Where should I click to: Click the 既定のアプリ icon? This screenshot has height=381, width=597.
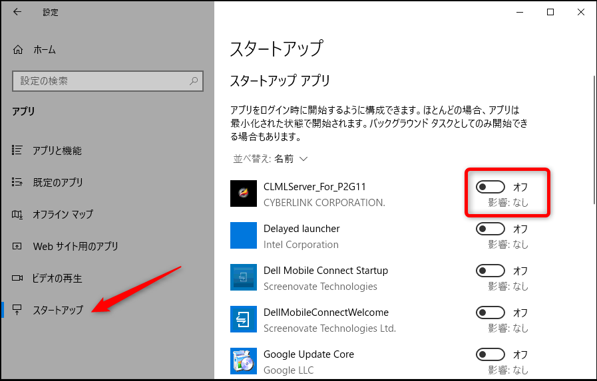click(x=17, y=182)
